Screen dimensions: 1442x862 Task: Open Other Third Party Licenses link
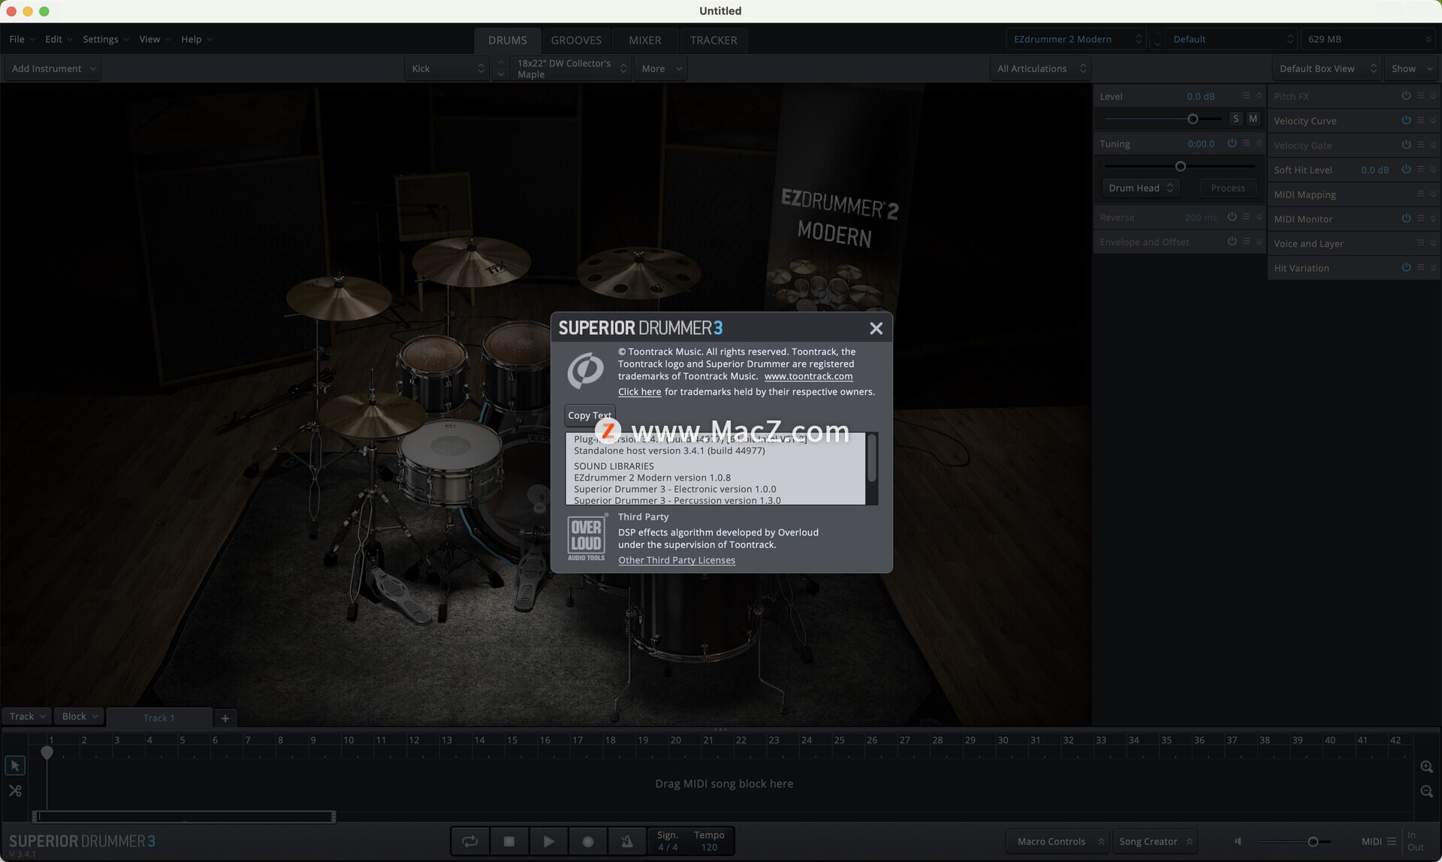coord(677,560)
